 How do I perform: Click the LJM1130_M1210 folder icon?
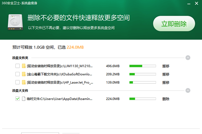(23, 66)
